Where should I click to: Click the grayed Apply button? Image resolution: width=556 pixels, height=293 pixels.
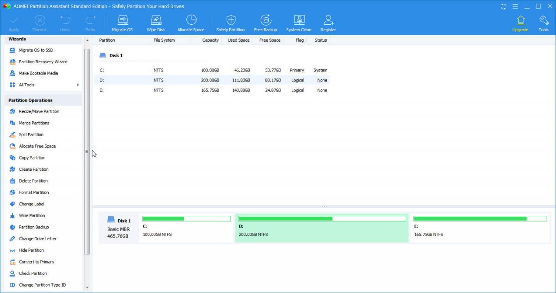coord(14,23)
